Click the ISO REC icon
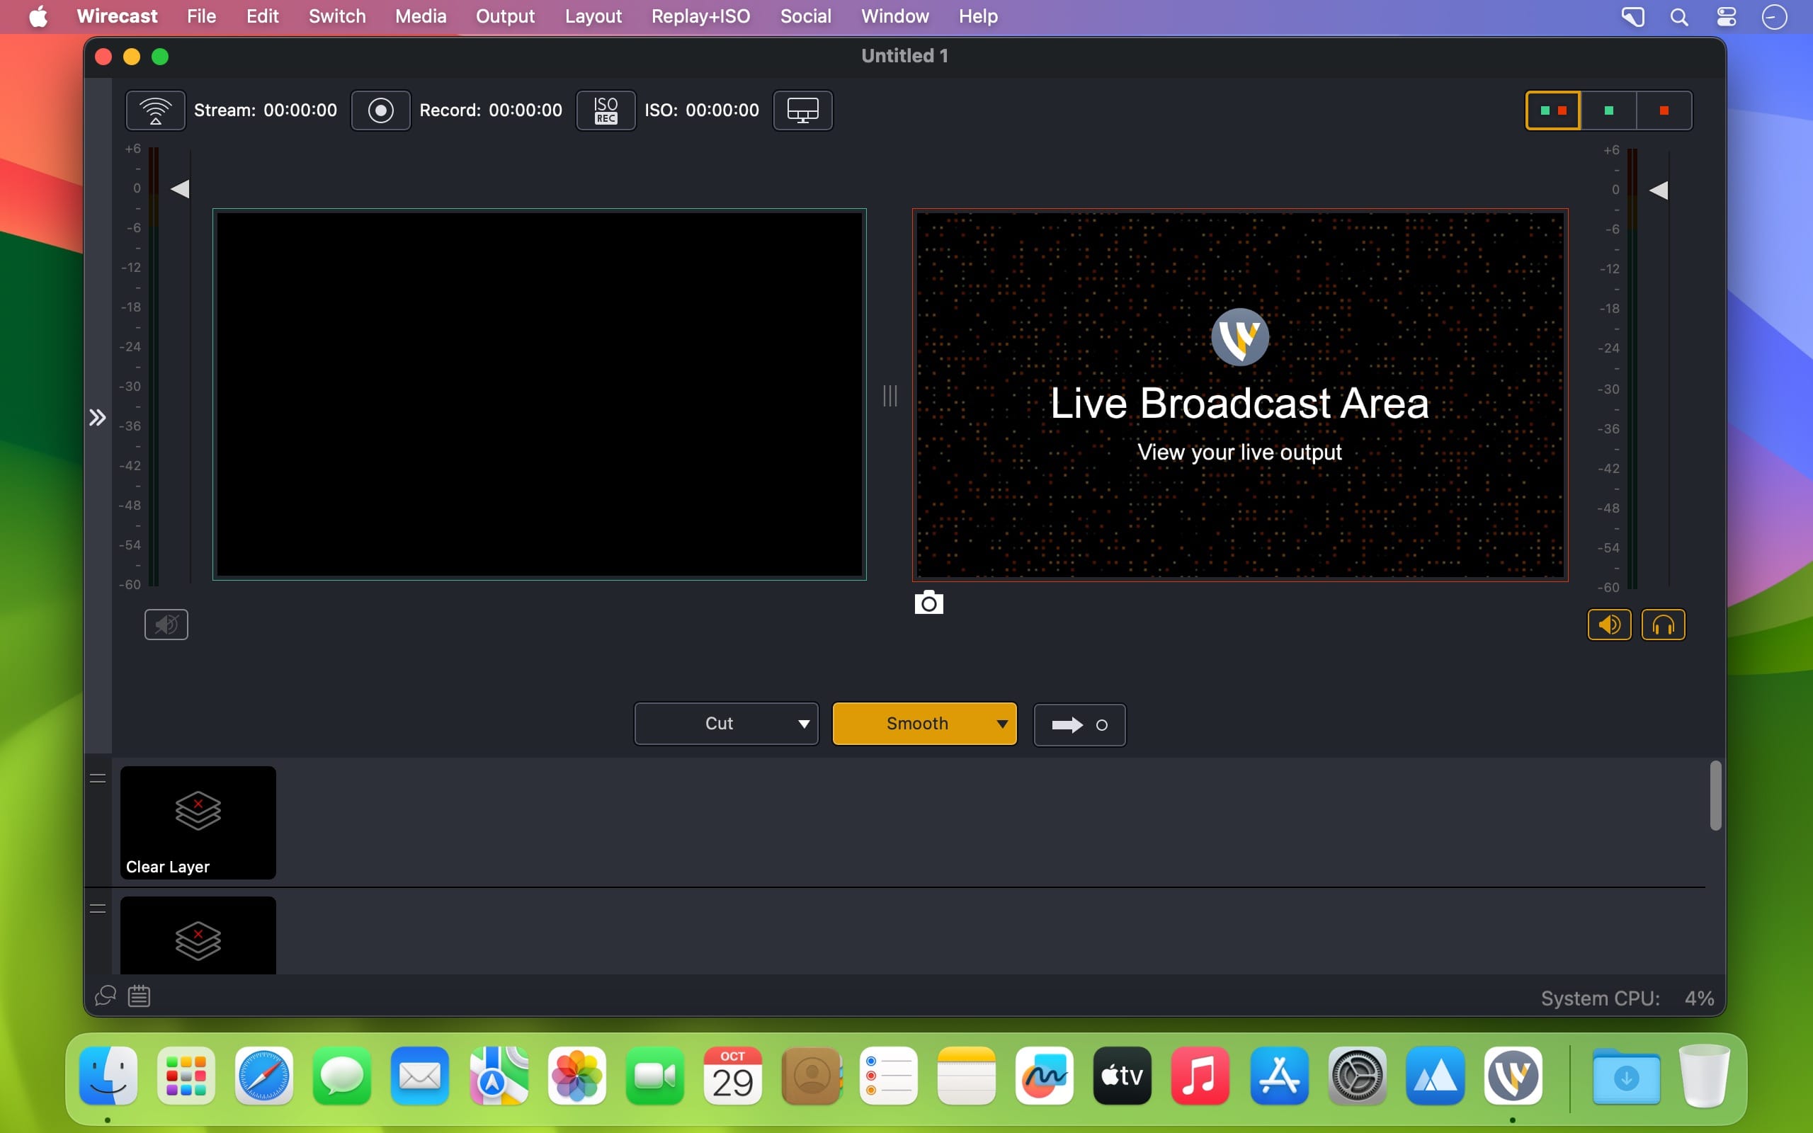 tap(606, 110)
